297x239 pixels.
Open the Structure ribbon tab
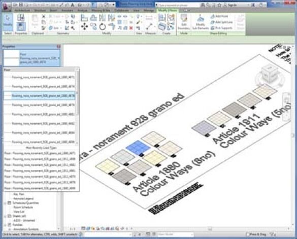40,11
